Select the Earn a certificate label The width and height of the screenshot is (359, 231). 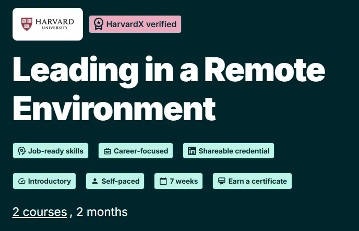coord(258,181)
